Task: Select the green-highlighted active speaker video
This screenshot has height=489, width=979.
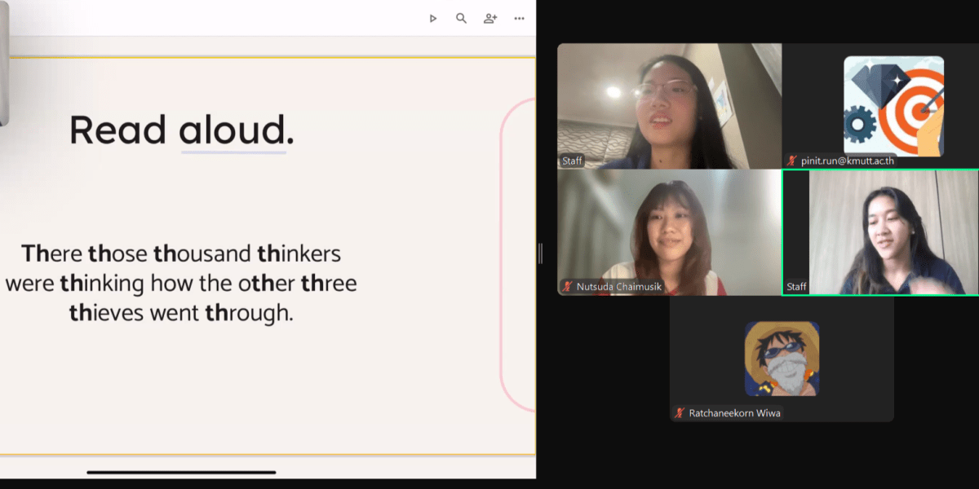Action: click(x=879, y=232)
